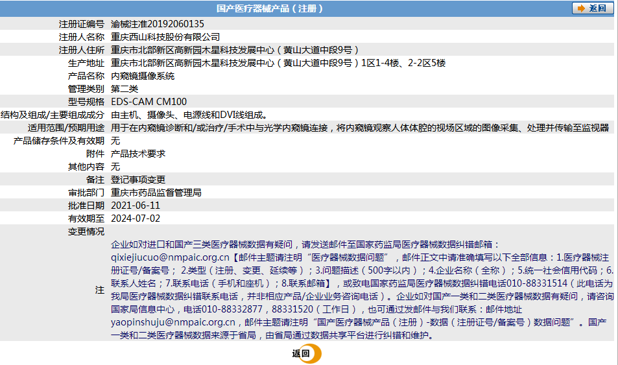Viewport: 618px width, 365px height.
Task: Click the 注 label beside the notes
Action: pyautogui.click(x=100, y=290)
